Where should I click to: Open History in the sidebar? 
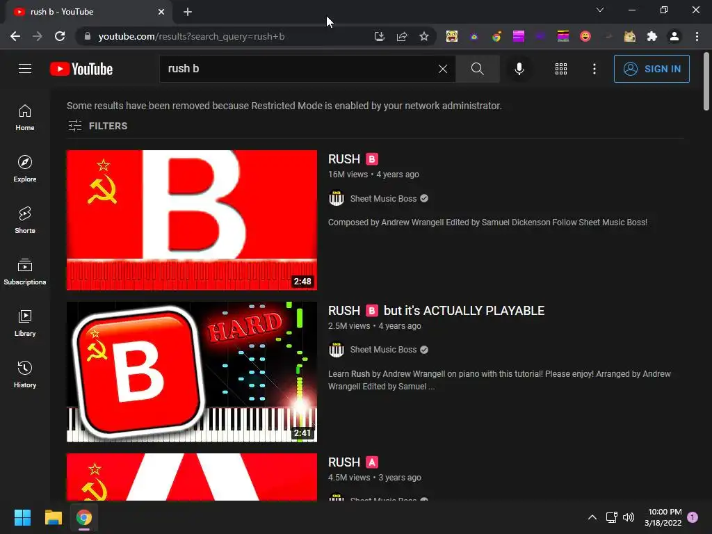coord(25,374)
